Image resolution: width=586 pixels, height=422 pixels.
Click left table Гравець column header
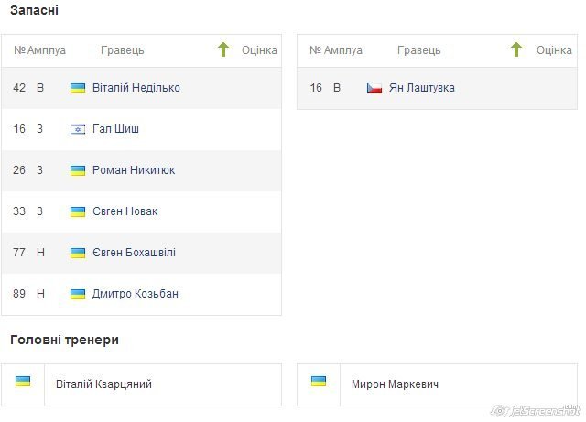coord(122,50)
